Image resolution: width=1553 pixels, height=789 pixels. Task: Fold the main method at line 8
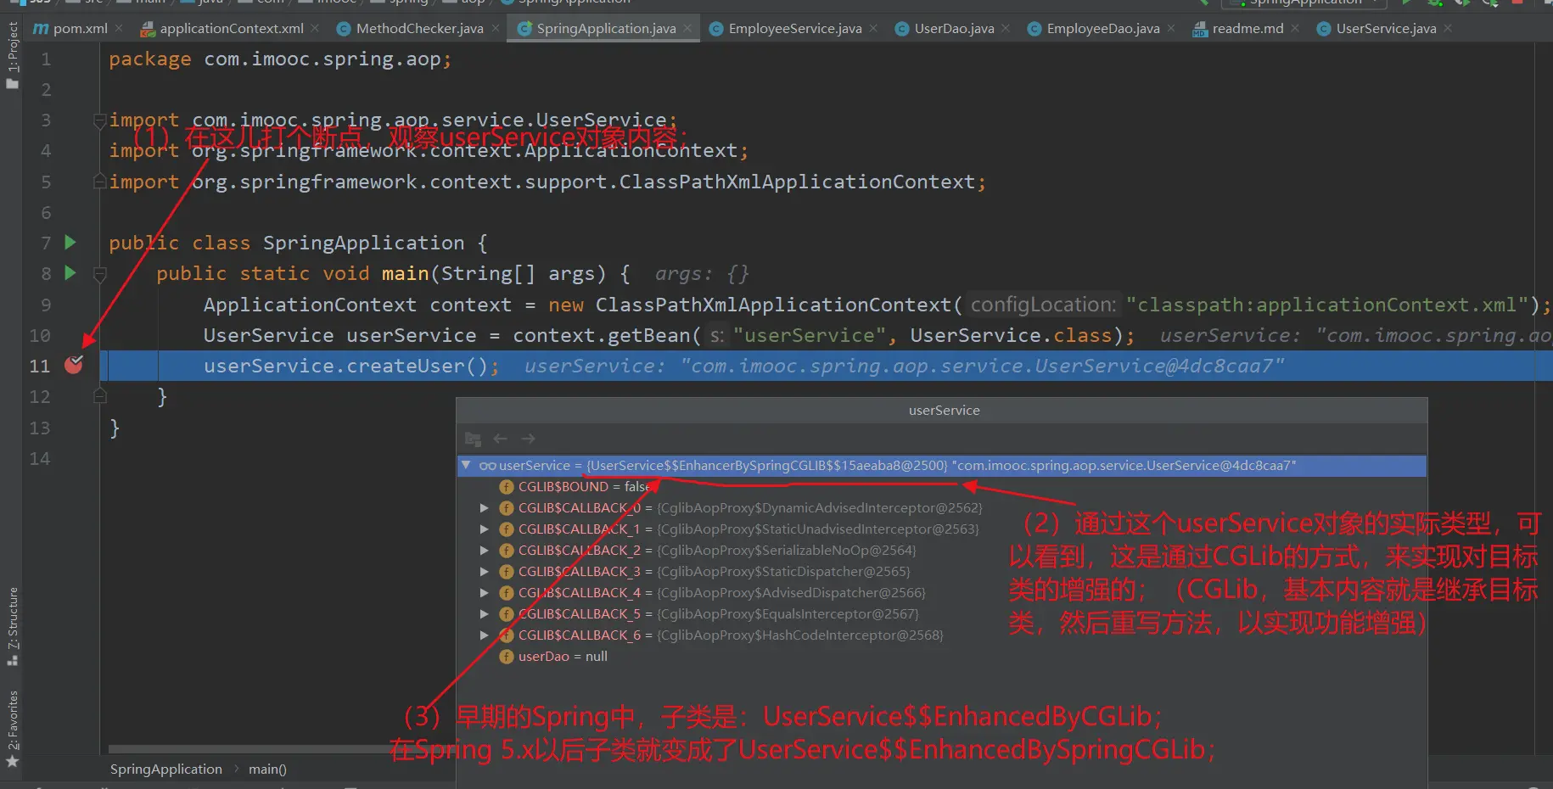pyautogui.click(x=100, y=274)
